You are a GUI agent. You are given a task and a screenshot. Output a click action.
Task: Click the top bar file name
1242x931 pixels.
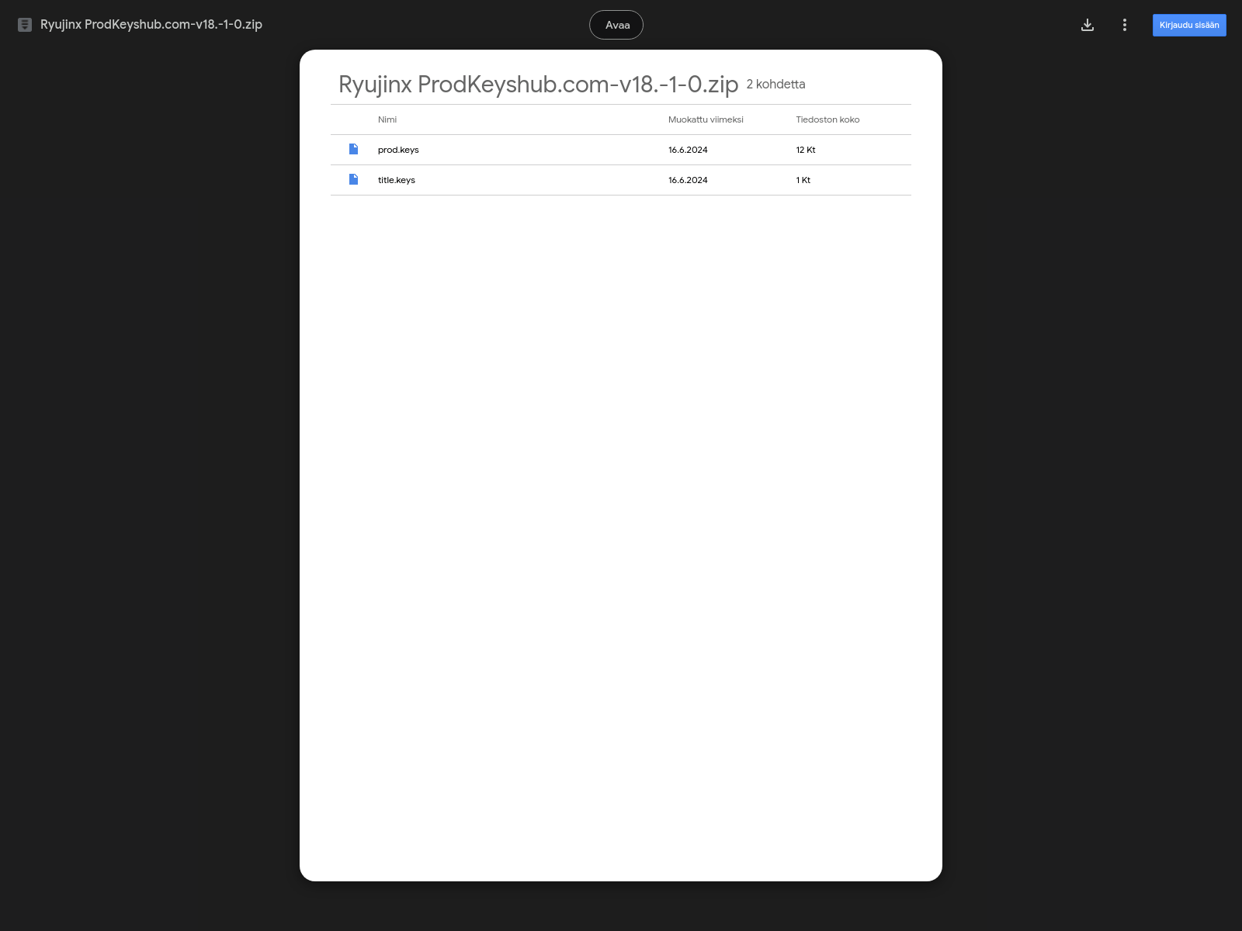[151, 25]
